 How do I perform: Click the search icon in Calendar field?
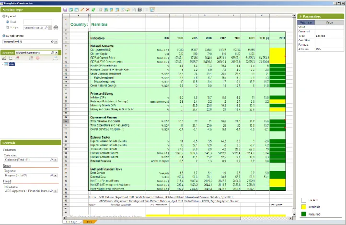click(x=51, y=160)
